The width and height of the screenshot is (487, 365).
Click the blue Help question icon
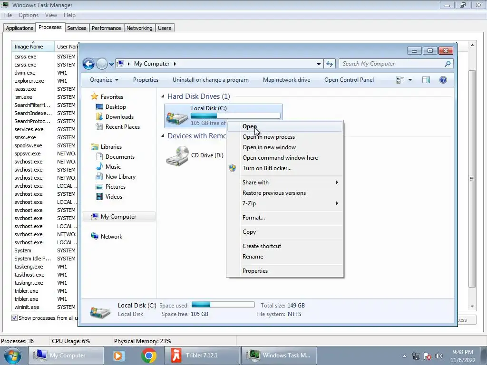point(443,80)
